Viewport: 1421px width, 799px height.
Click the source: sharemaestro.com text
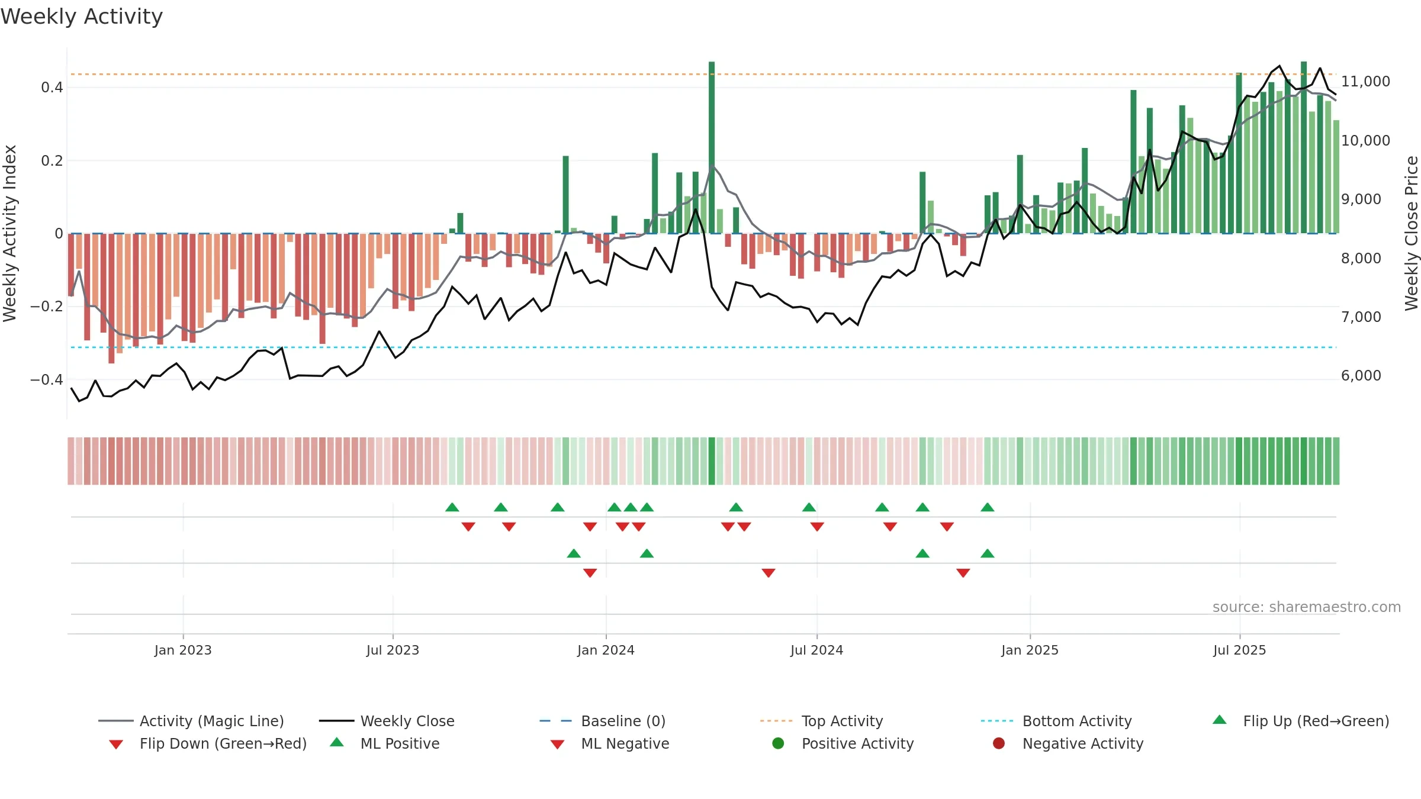tap(1307, 607)
